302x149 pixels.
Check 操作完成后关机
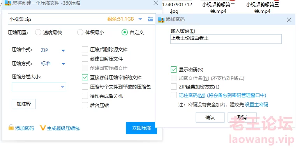click(x=85, y=96)
